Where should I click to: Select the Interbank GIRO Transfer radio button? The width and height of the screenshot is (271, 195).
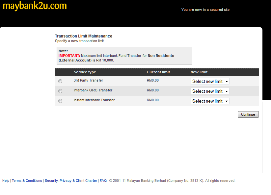pos(60,91)
